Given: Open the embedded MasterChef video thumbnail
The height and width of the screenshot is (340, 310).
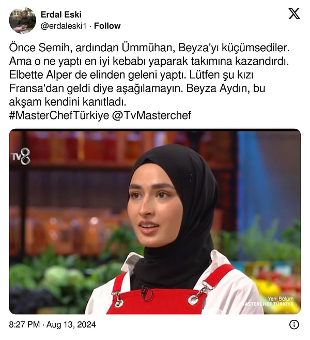Looking at the screenshot, I should pos(155,221).
